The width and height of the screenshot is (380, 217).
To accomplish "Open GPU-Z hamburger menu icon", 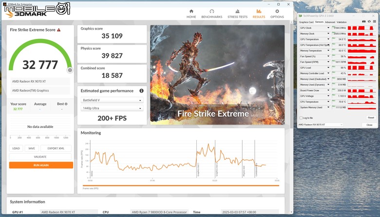I will pos(375,21).
